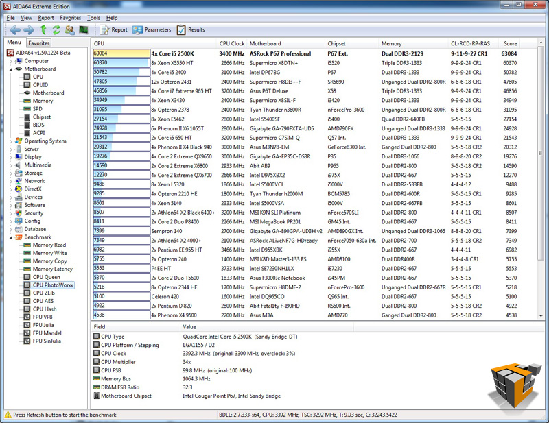Viewport: 549px width, 423px height.
Task: Collapse the Motherboard tree node
Action: click(x=11, y=69)
